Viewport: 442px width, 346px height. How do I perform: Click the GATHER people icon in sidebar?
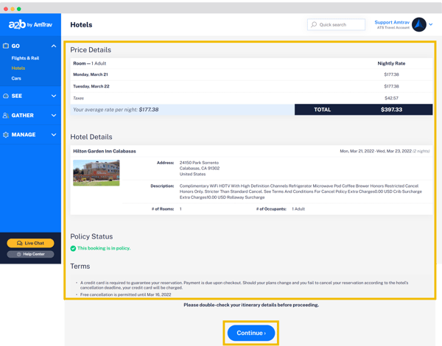7,116
